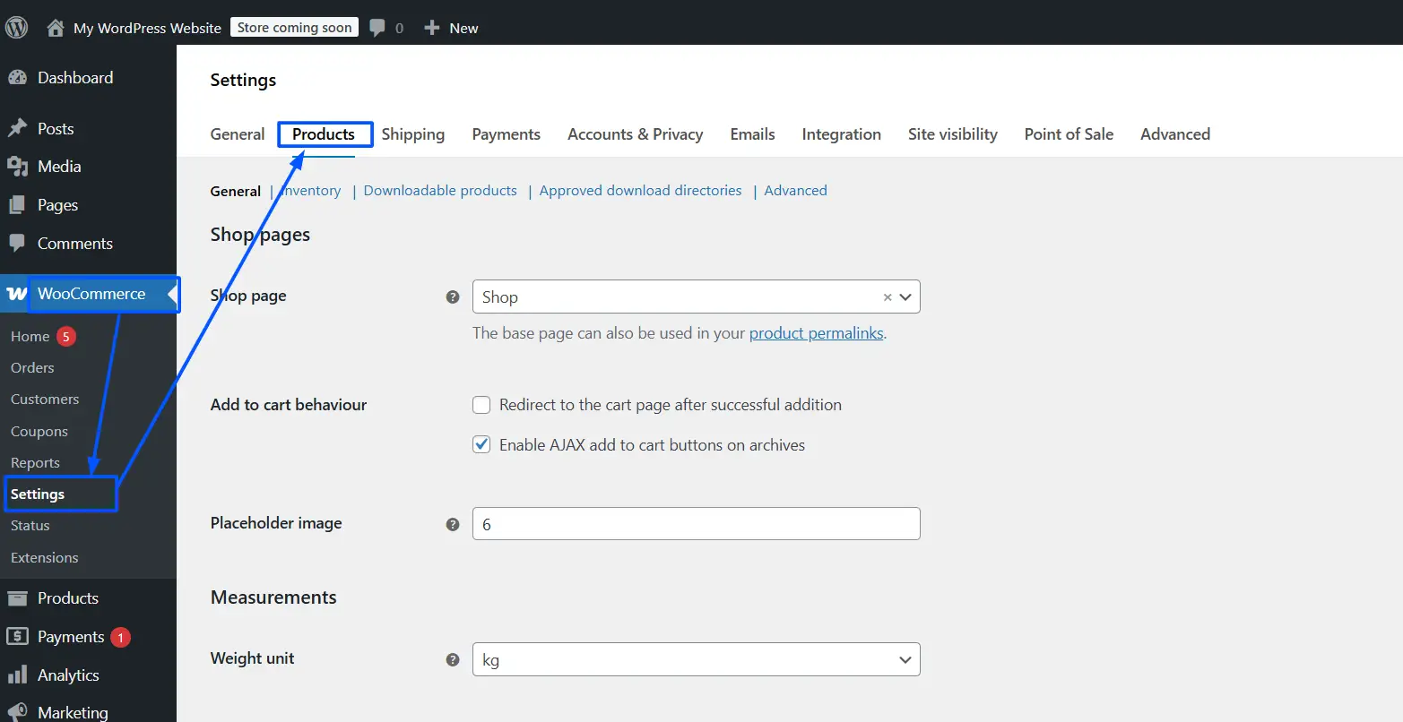This screenshot has height=722, width=1403.
Task: Click My WordPress Website in admin bar
Action: pyautogui.click(x=147, y=28)
